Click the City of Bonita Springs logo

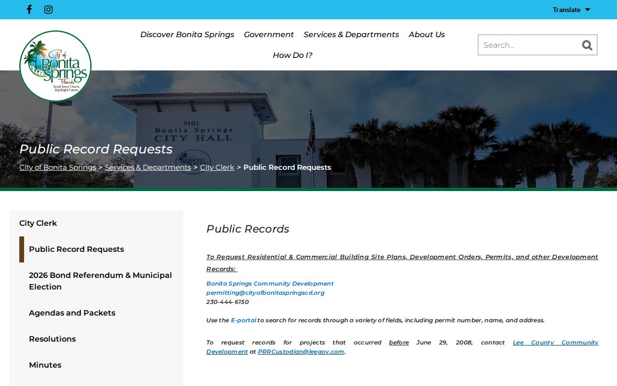(x=55, y=66)
